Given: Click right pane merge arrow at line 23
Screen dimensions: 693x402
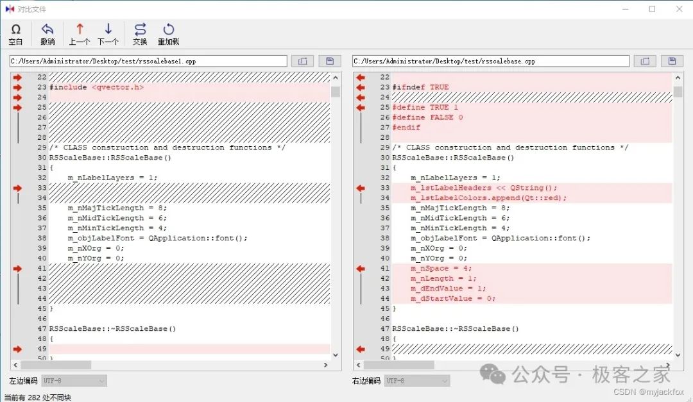Looking at the screenshot, I should coord(361,87).
